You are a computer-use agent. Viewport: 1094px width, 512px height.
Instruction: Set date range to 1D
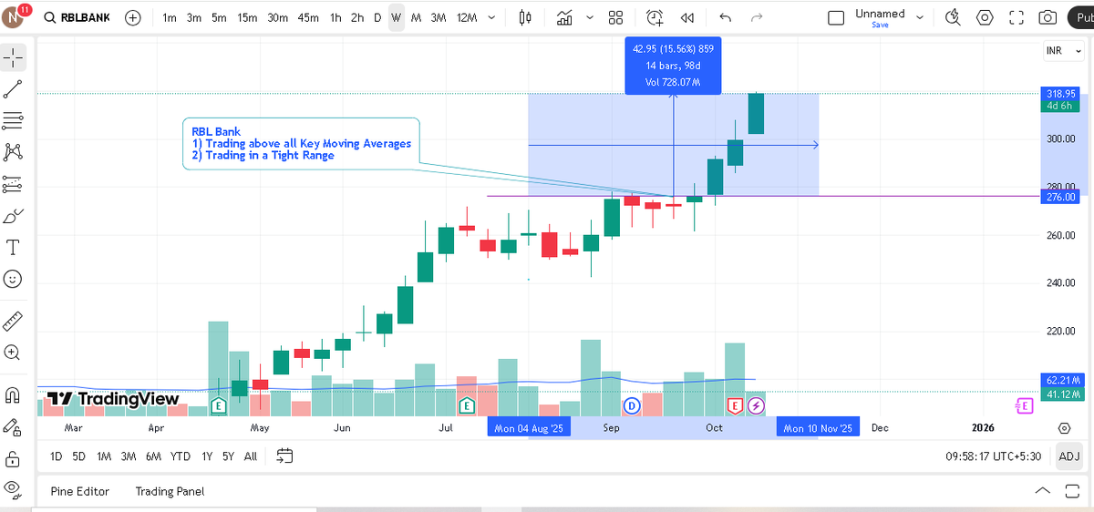(57, 456)
